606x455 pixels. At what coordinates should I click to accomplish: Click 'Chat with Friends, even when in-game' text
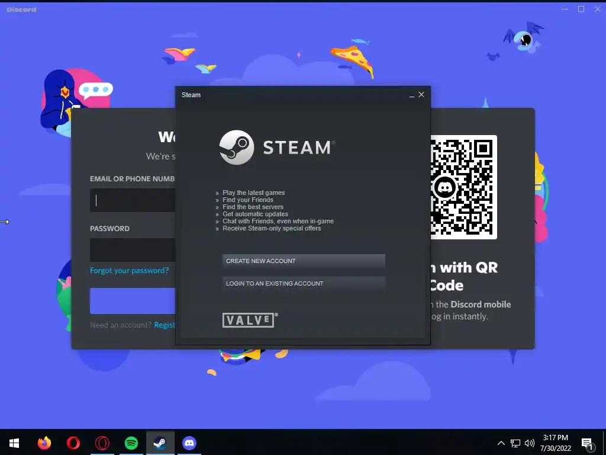(278, 222)
